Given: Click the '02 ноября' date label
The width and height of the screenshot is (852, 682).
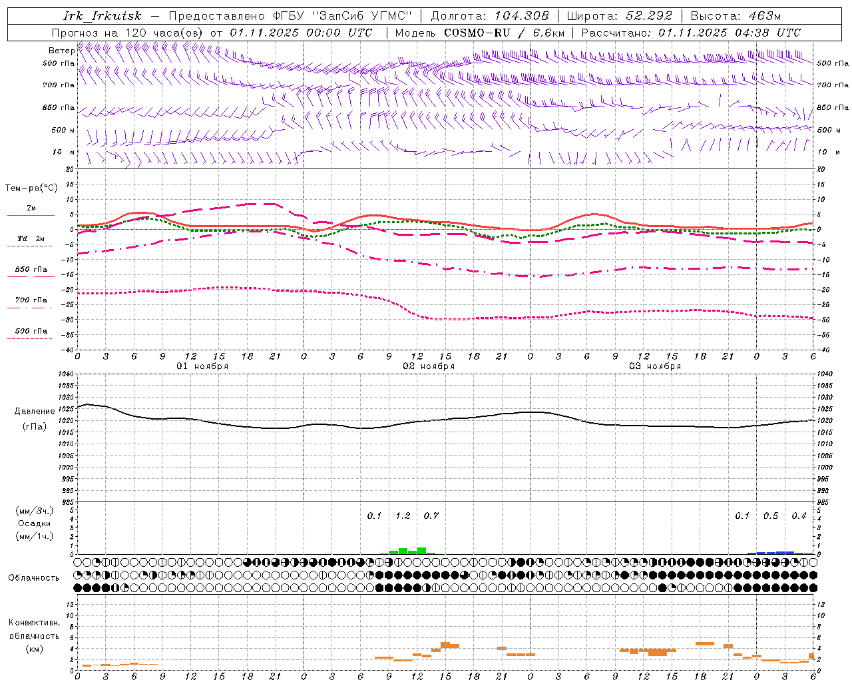Looking at the screenshot, I should (429, 366).
